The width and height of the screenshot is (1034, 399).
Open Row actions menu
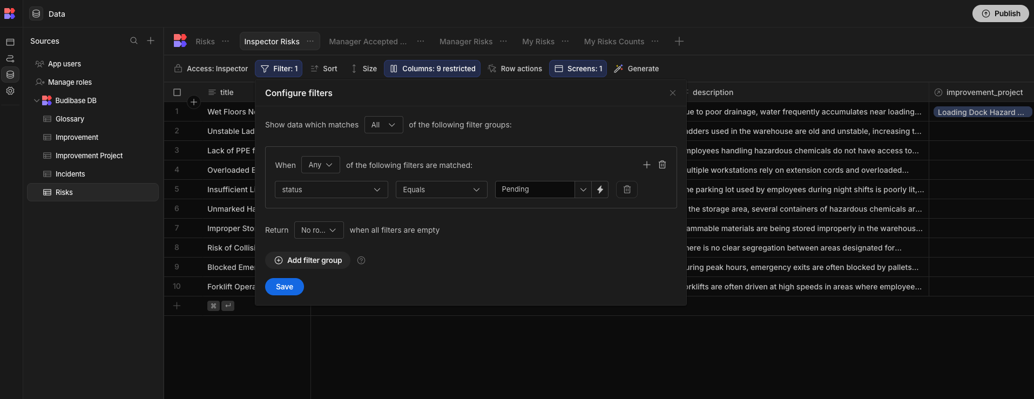[515, 69]
